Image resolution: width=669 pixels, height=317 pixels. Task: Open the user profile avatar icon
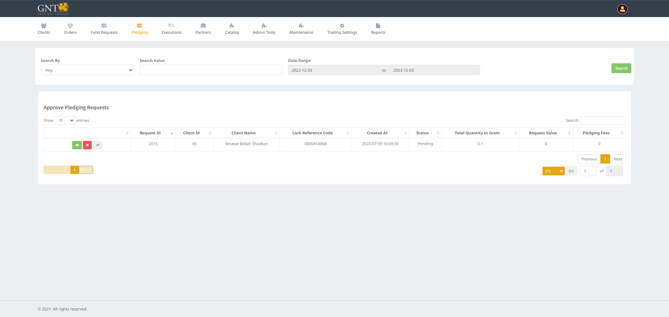(622, 9)
